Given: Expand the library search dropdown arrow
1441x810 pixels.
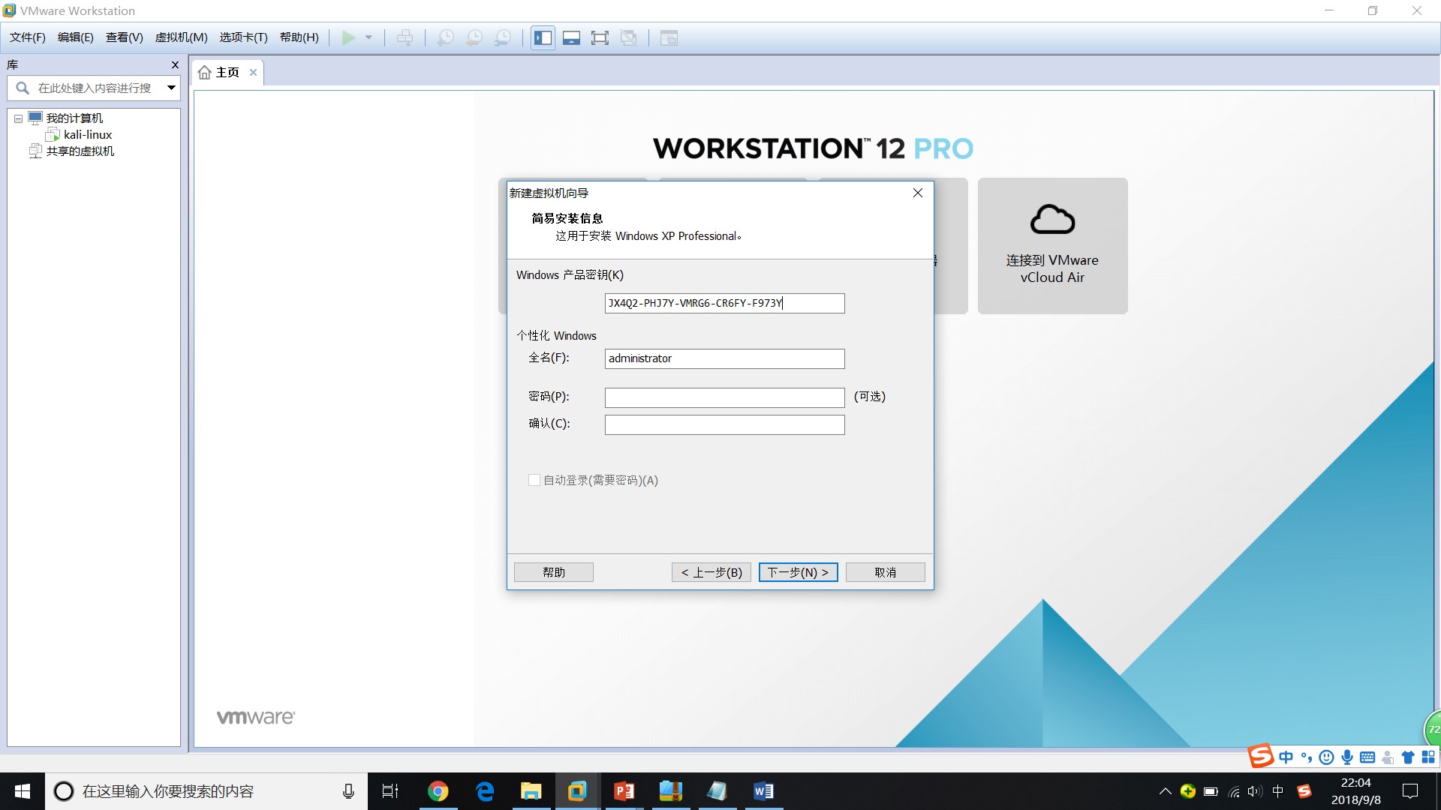Looking at the screenshot, I should coord(171,88).
